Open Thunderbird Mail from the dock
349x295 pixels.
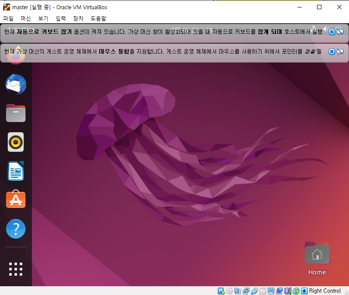[16, 84]
